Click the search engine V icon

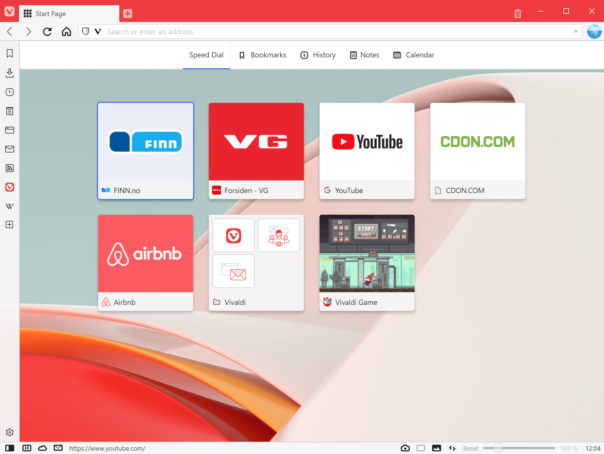(98, 32)
